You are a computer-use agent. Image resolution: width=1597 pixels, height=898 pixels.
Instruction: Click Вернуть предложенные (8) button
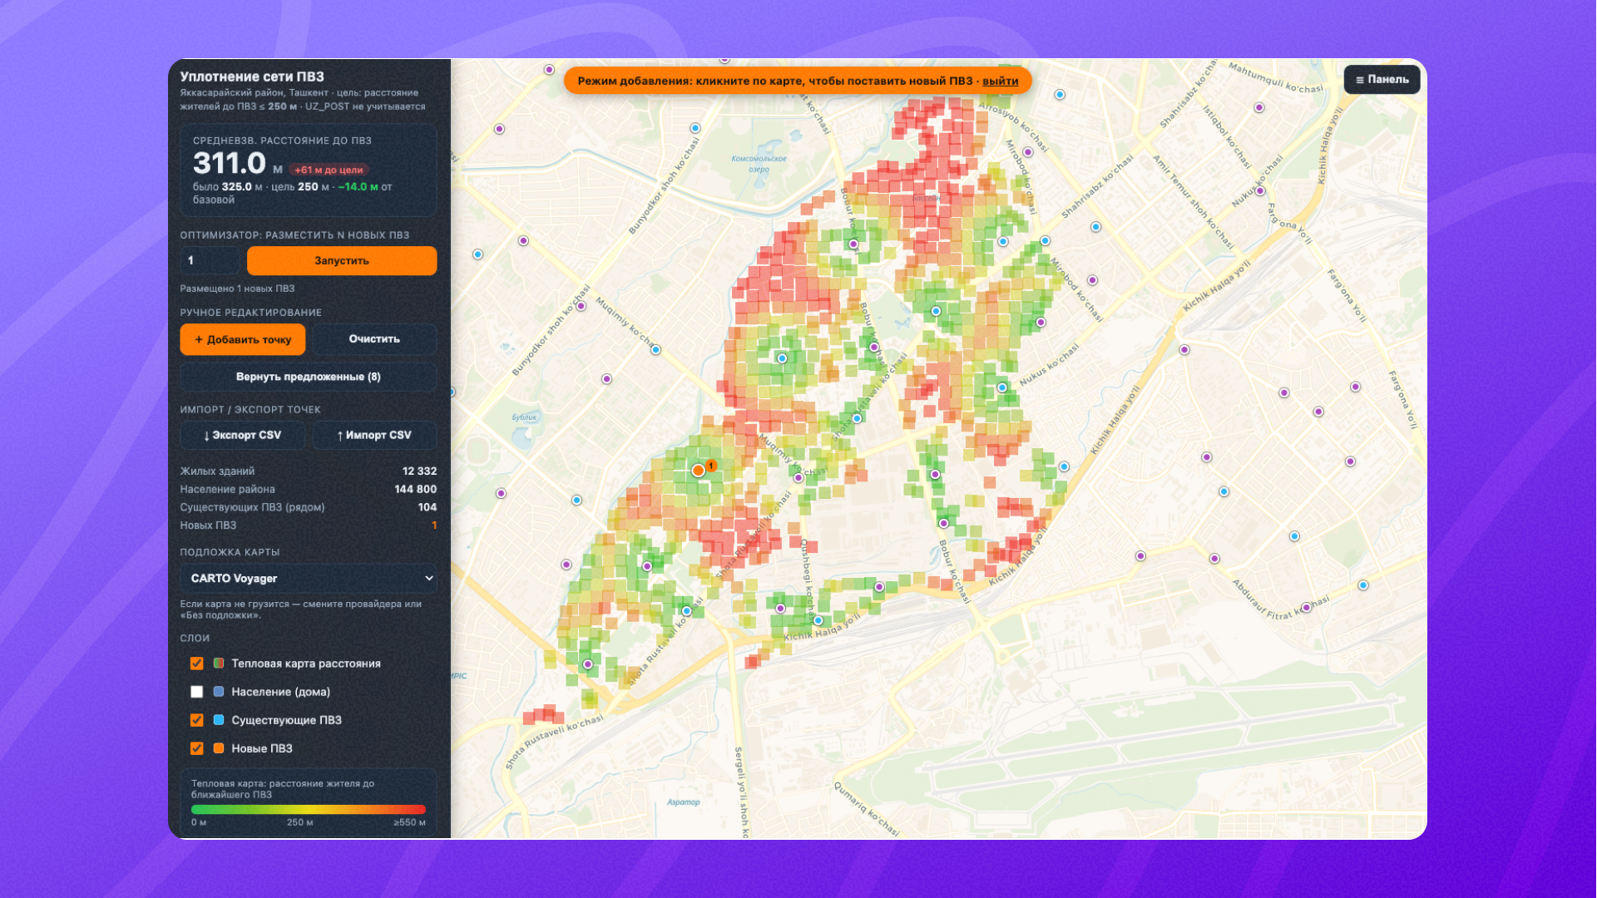point(309,377)
